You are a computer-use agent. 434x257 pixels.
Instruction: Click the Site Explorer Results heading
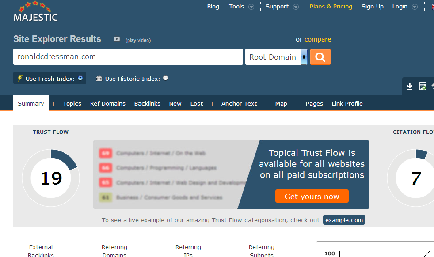[x=57, y=39]
